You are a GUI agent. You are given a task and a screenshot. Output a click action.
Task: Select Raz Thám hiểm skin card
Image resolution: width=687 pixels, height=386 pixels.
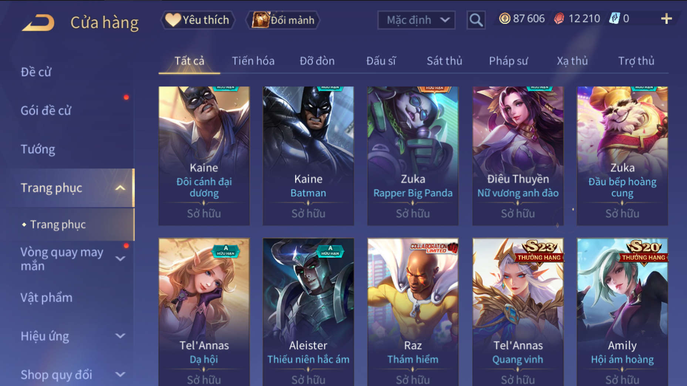413,312
